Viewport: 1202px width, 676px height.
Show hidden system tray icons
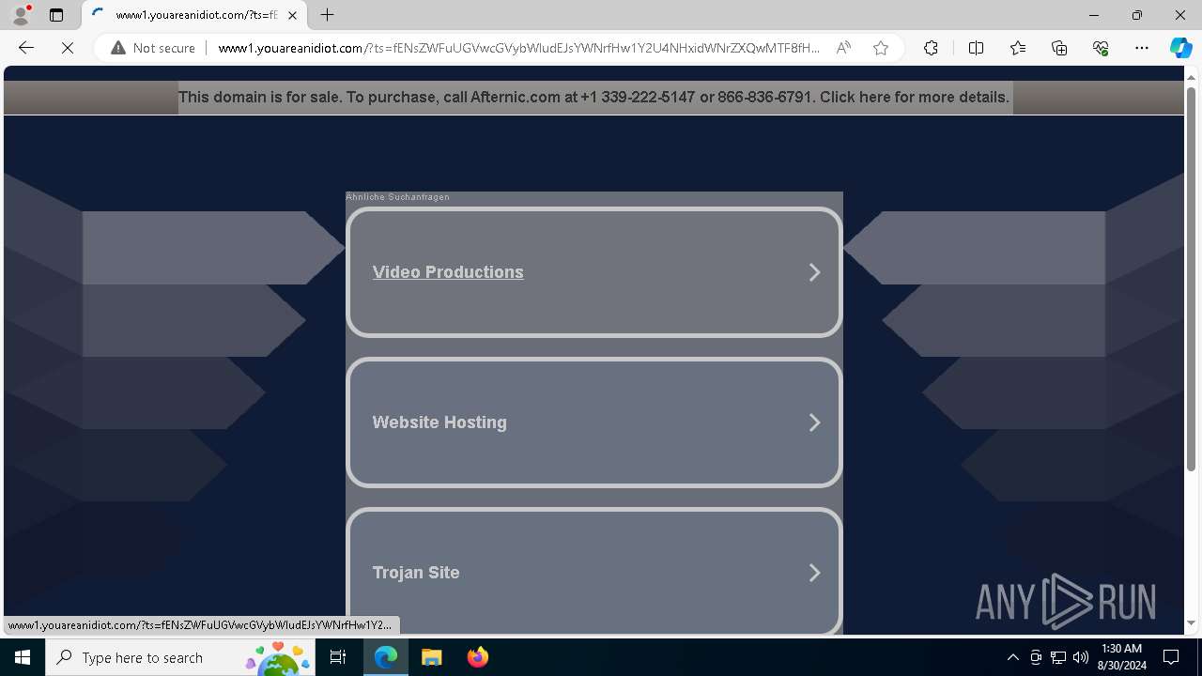tap(1012, 657)
